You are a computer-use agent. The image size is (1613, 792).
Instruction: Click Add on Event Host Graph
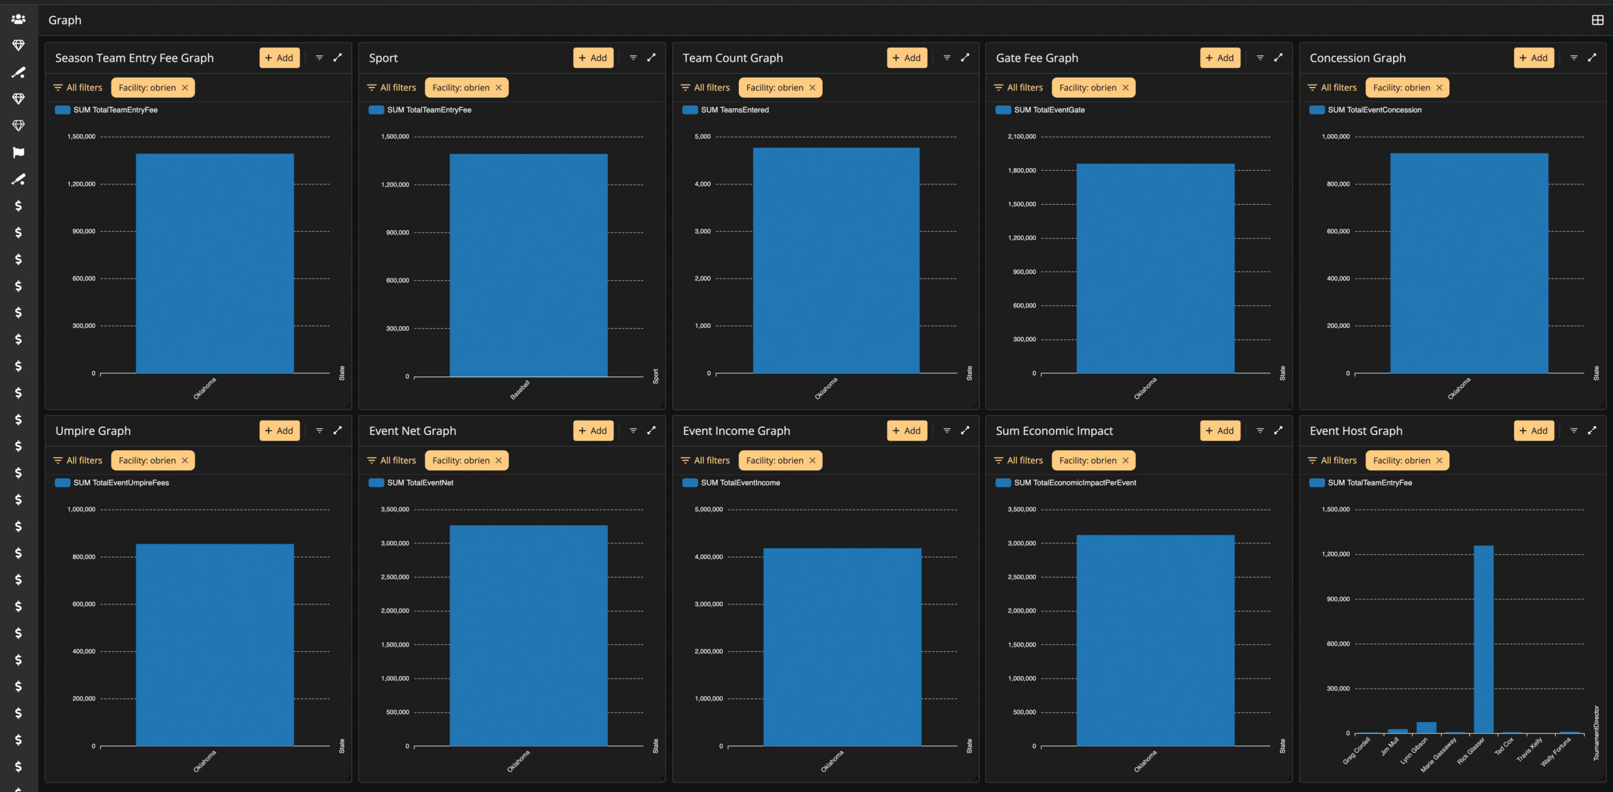pyautogui.click(x=1534, y=431)
